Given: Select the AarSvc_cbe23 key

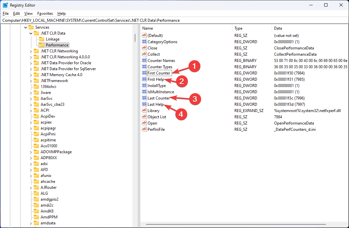Looking at the screenshot, I should coord(52,104).
